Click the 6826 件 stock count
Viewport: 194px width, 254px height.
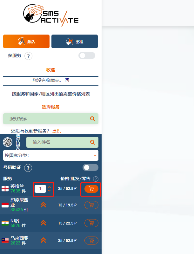coord(18,225)
